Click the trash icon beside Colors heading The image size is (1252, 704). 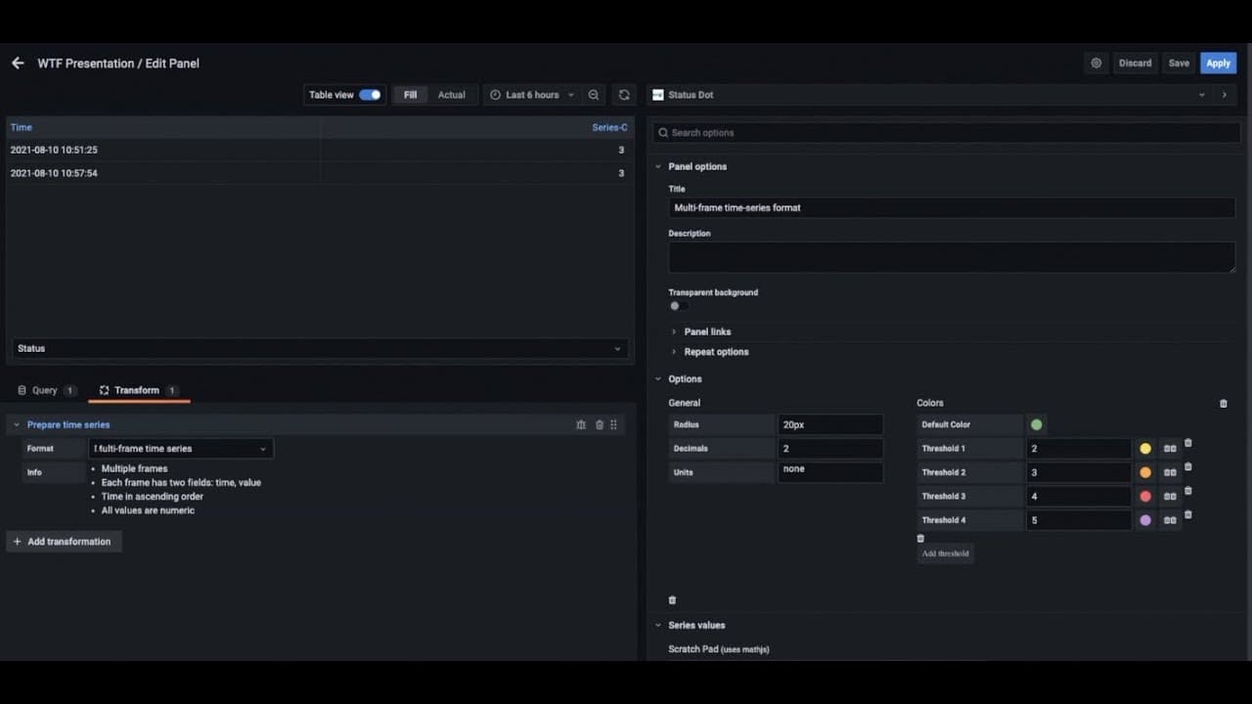pyautogui.click(x=1223, y=403)
